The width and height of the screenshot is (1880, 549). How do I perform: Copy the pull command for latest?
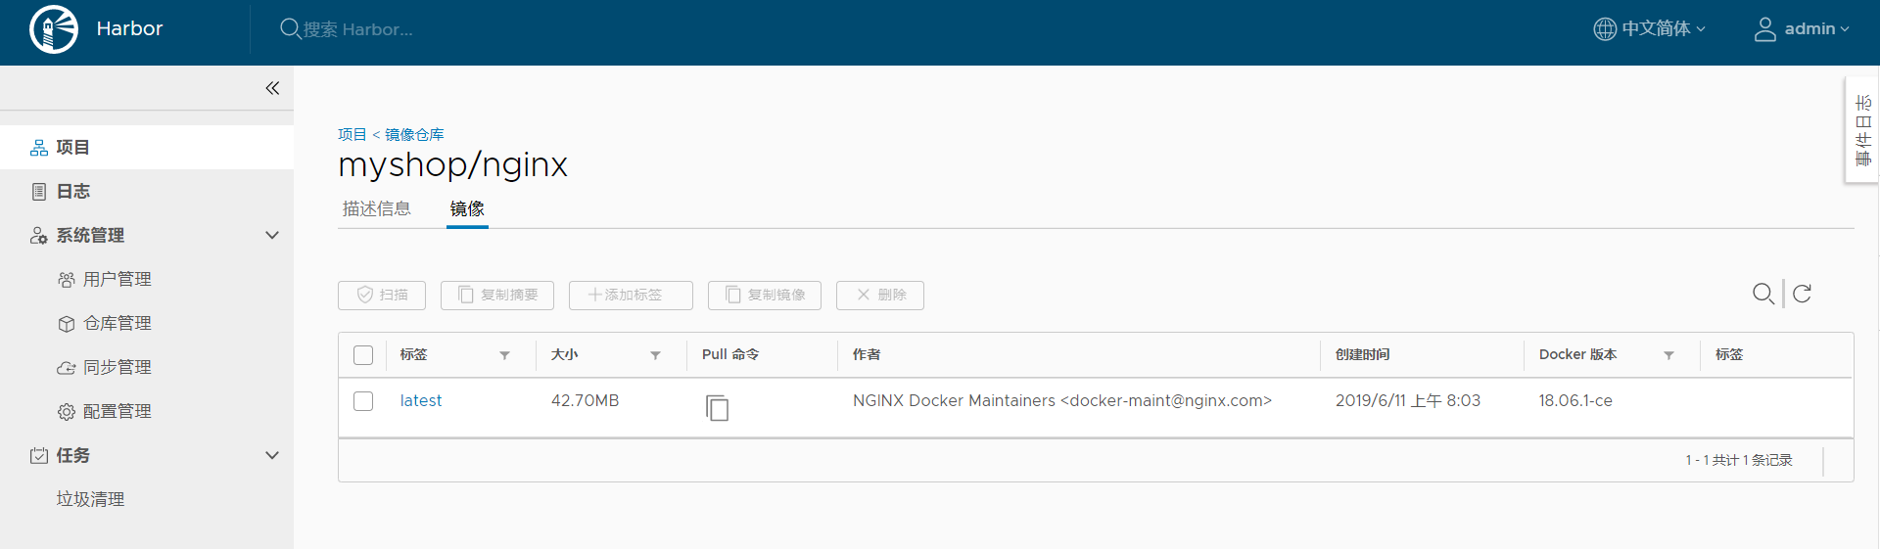[x=717, y=407]
